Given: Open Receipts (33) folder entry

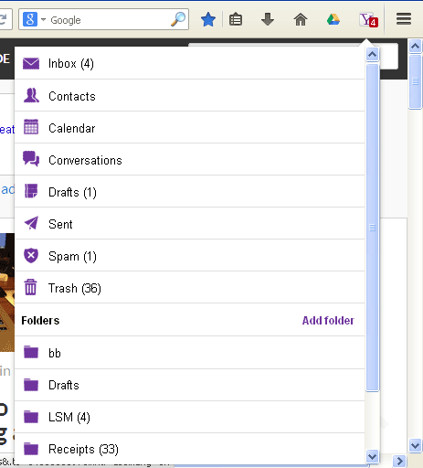Looking at the screenshot, I should [190, 449].
